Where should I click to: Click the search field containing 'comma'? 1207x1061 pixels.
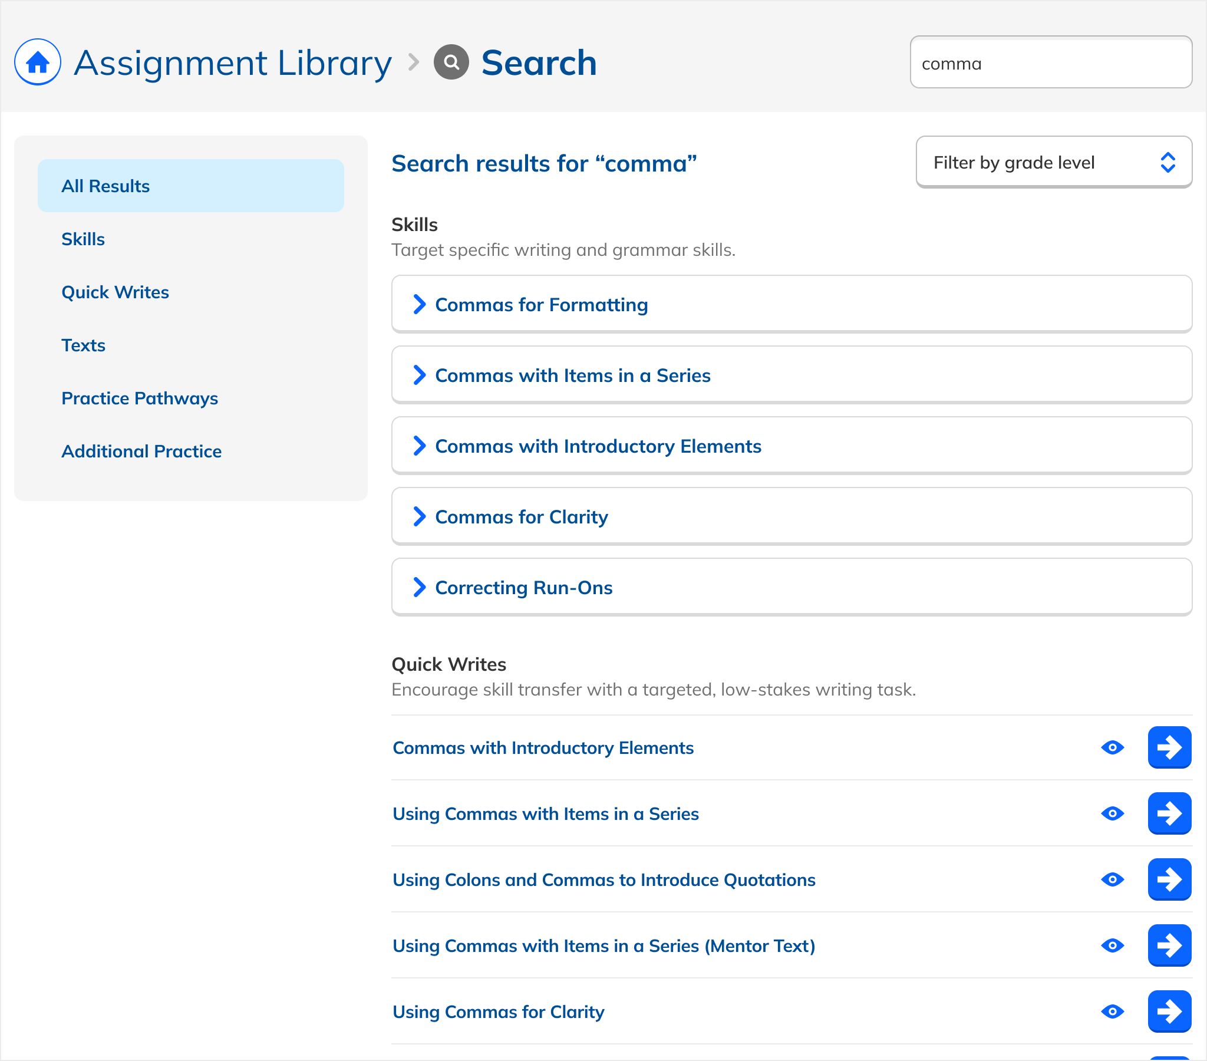tap(1050, 62)
